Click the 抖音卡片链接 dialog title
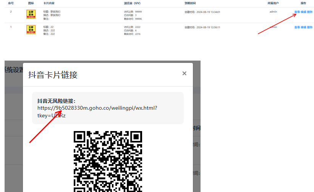314x192 pixels. (53, 75)
